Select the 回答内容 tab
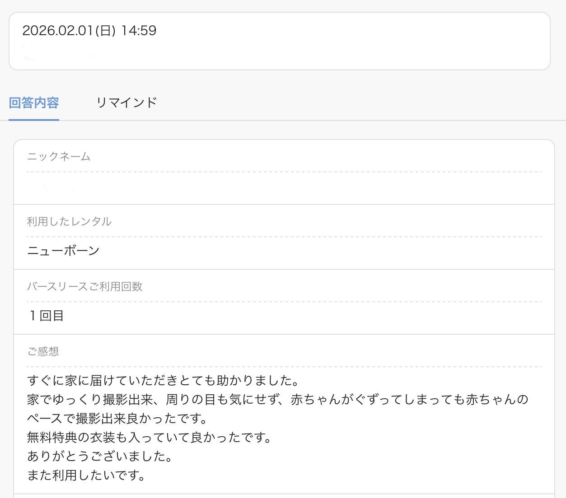Image resolution: width=566 pixels, height=498 pixels. pos(34,103)
